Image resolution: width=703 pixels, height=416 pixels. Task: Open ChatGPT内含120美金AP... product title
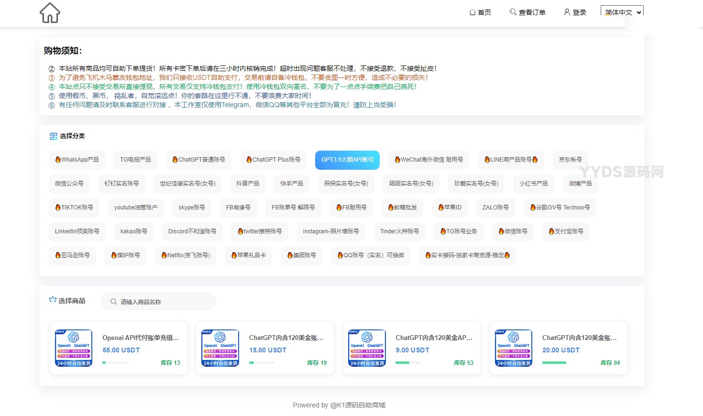(434, 338)
